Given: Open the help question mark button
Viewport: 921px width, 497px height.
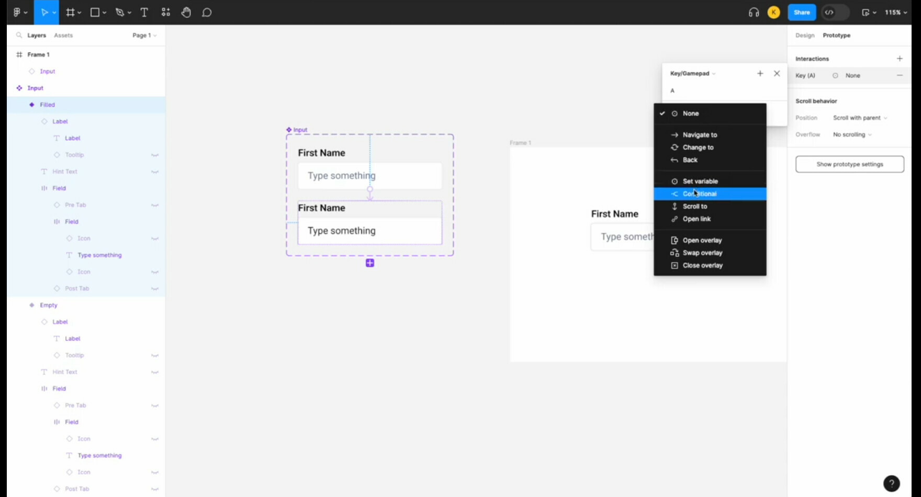Looking at the screenshot, I should point(891,483).
